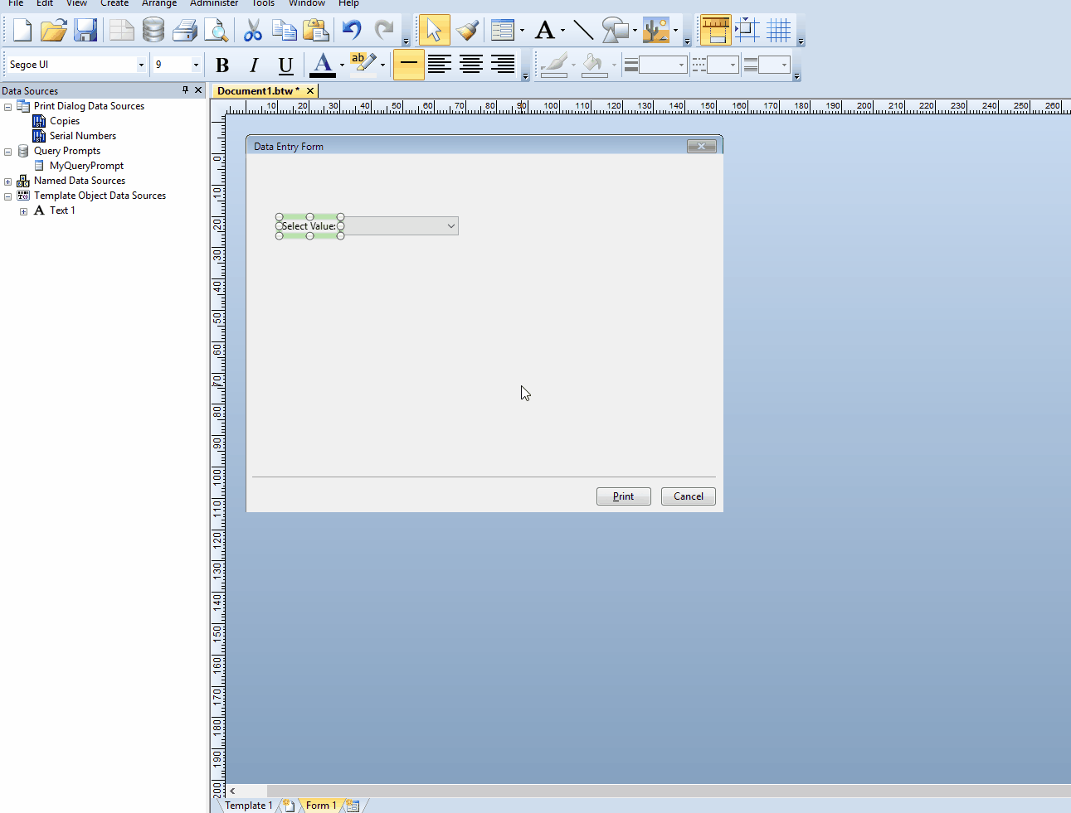
Task: Click the text highlight color icon
Action: coord(363,64)
